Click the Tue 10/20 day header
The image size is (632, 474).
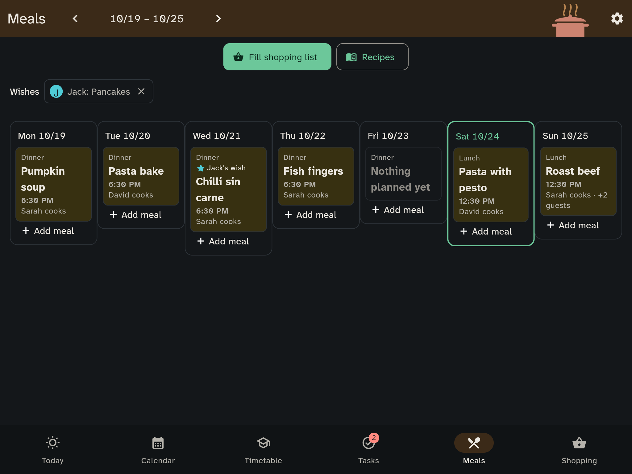click(127, 136)
